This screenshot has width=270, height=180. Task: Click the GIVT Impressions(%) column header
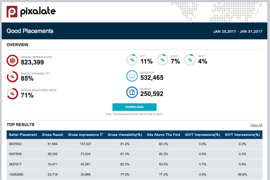[x=202, y=135]
